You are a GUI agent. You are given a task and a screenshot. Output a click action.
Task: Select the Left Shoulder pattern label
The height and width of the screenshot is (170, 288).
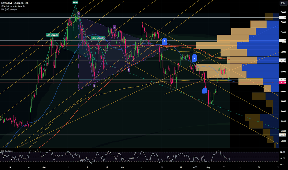pos(53,35)
